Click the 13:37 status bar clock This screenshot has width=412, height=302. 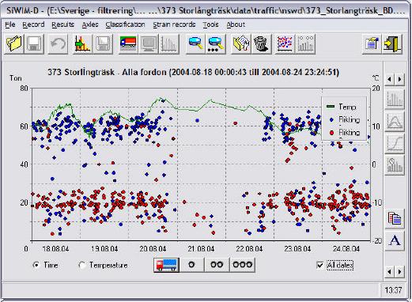point(393,290)
